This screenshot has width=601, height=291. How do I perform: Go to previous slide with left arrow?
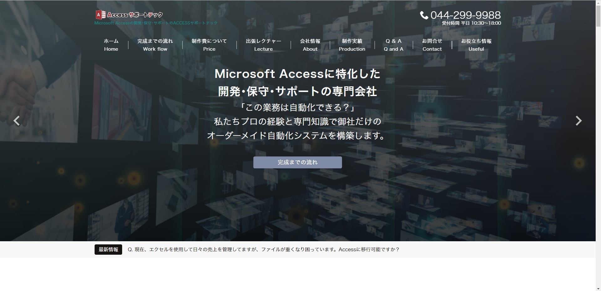(x=17, y=121)
